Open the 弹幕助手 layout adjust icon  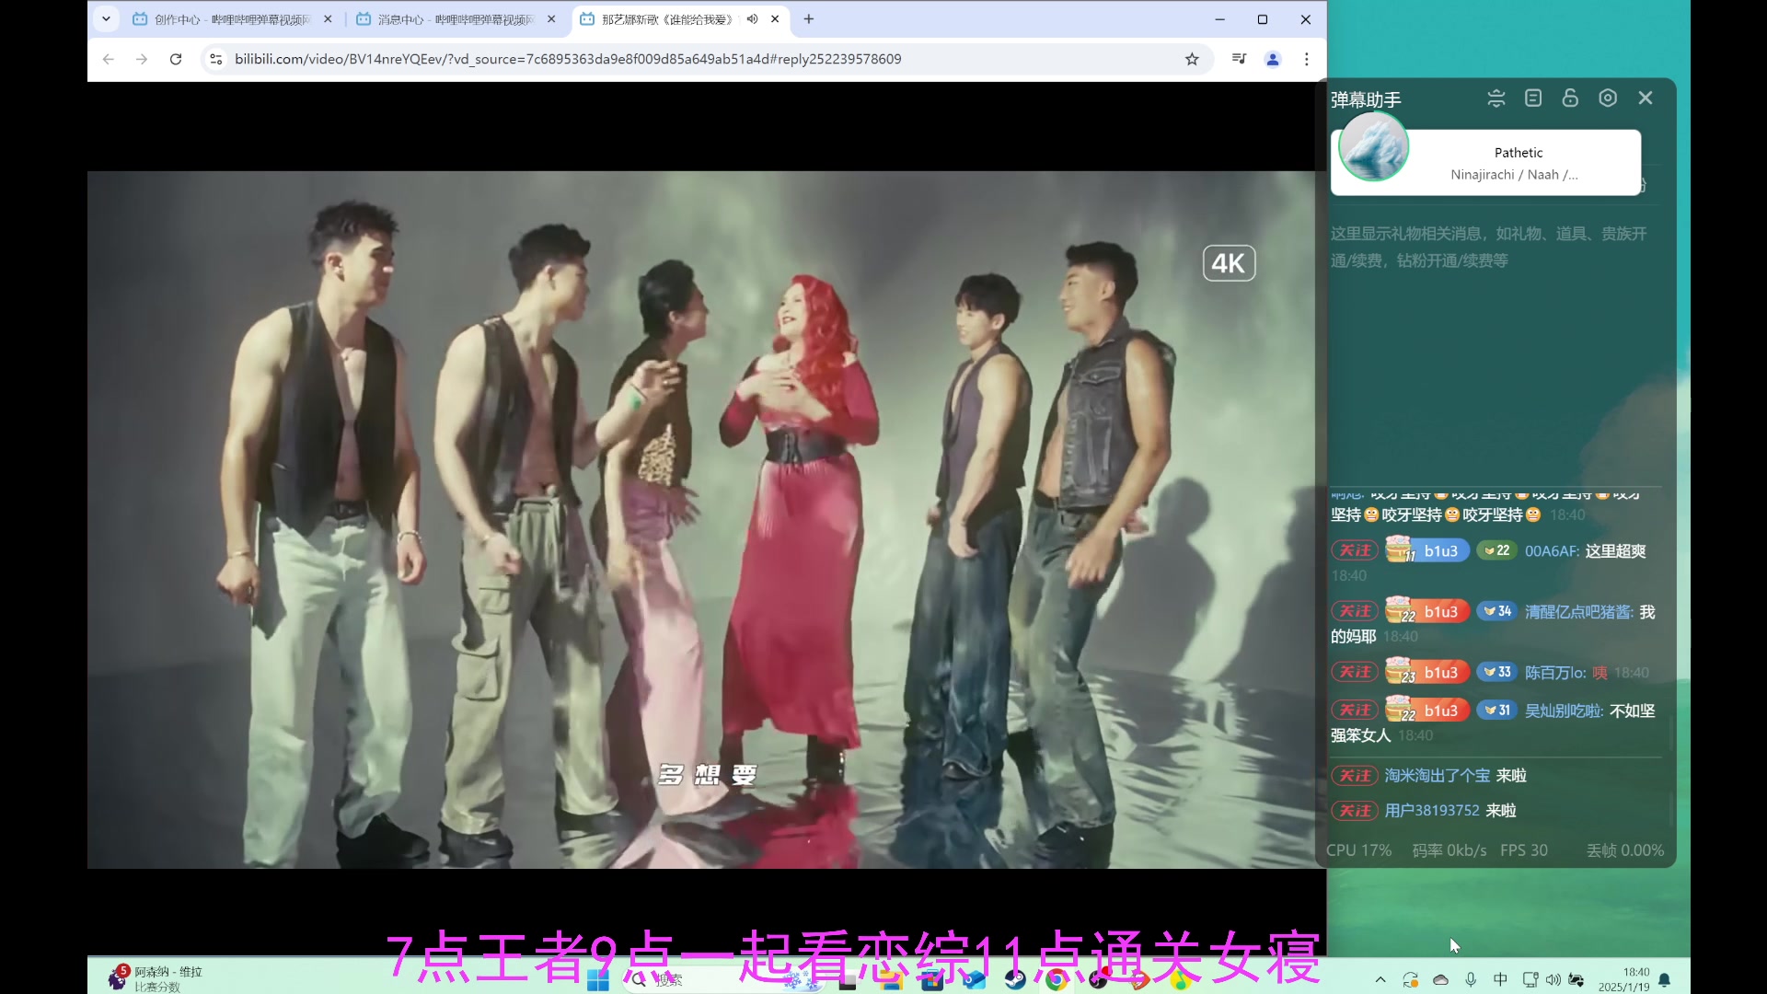[1496, 98]
